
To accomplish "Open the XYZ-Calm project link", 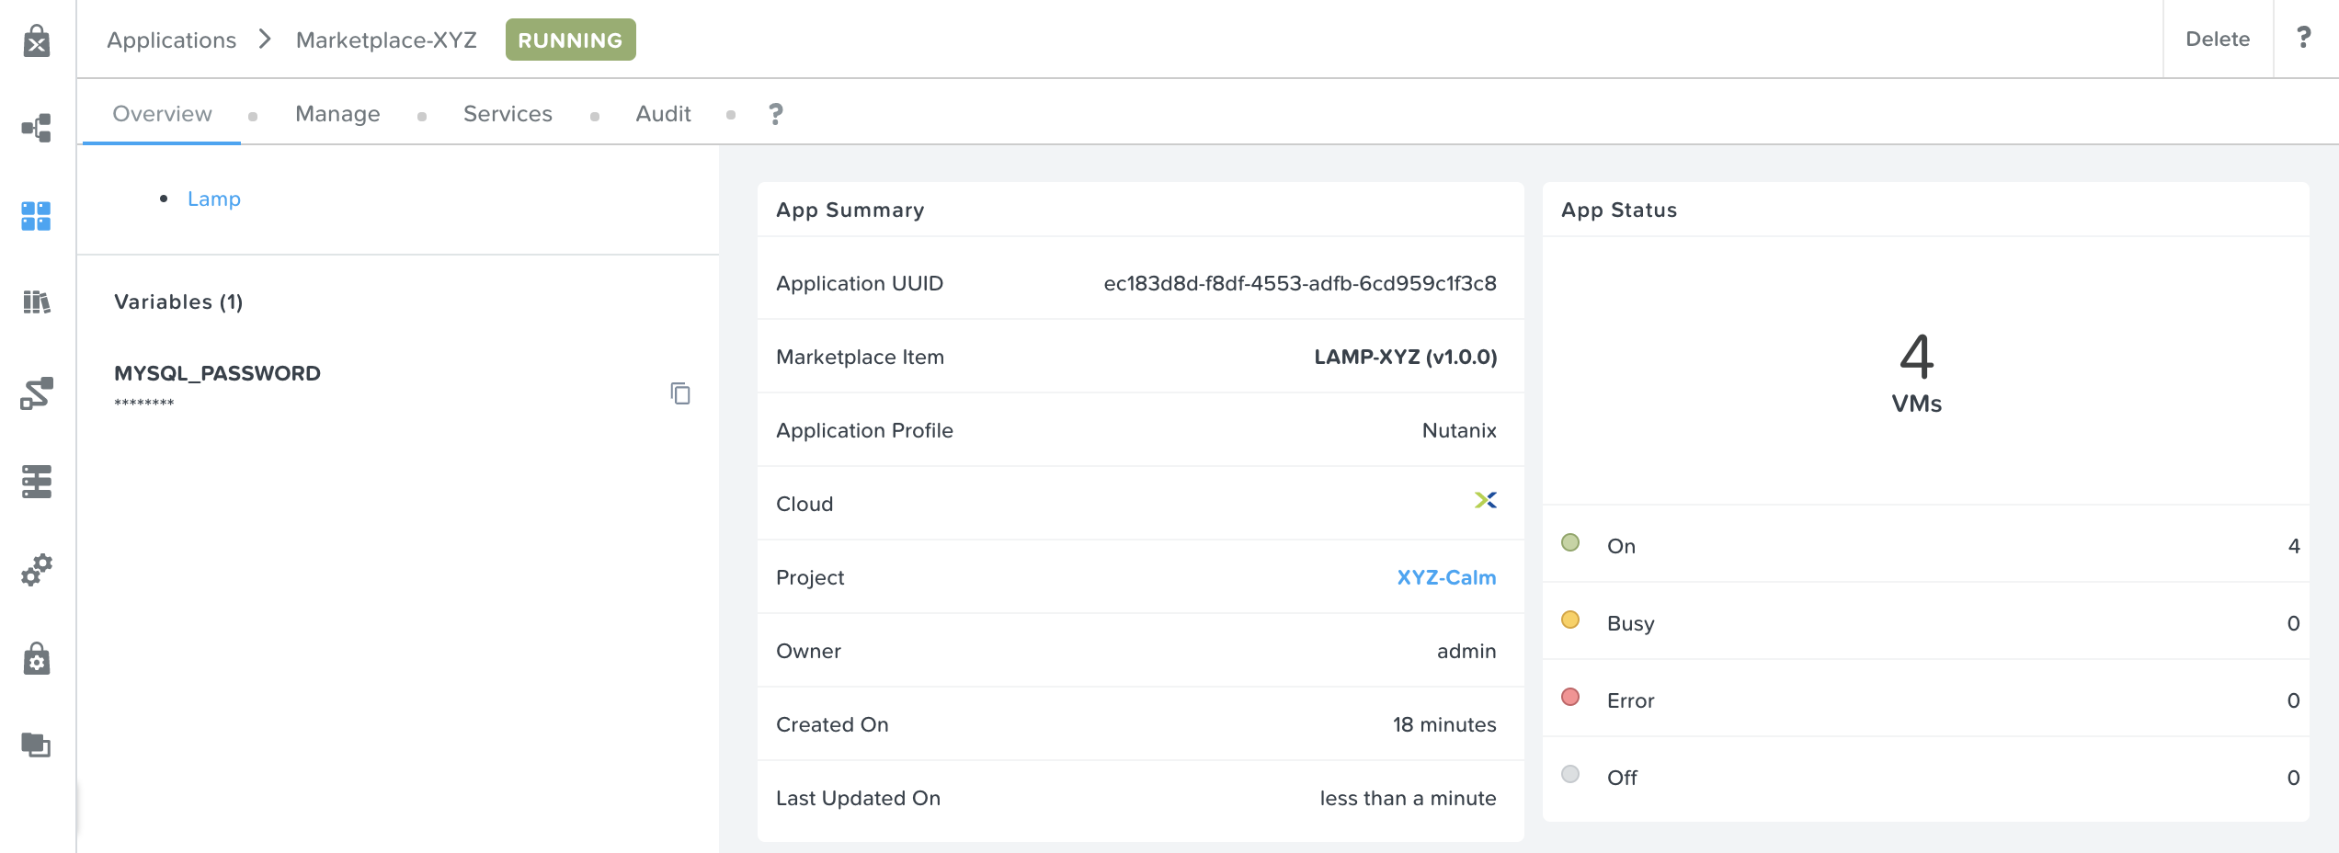I will tap(1446, 577).
